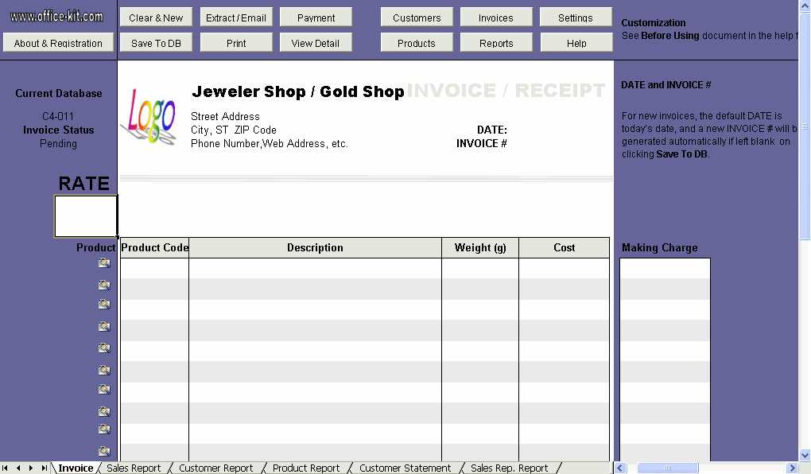Go to last sheet tab arrow
The height and width of the screenshot is (474, 811).
[44, 468]
